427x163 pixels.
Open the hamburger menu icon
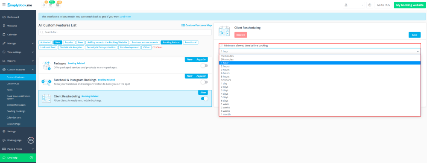[x=4, y=5]
